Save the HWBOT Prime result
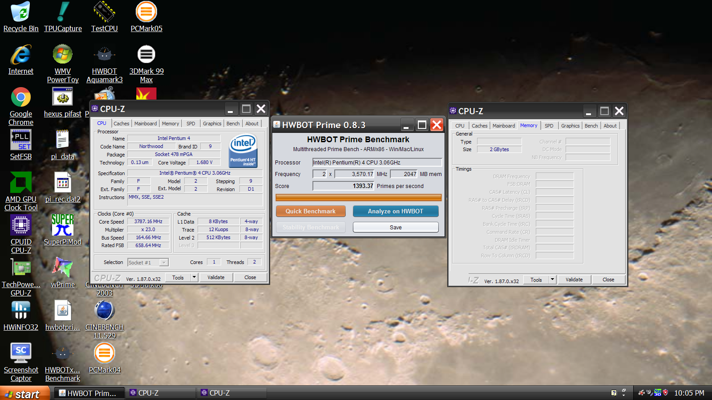Viewport: 712px width, 400px height. pyautogui.click(x=396, y=227)
